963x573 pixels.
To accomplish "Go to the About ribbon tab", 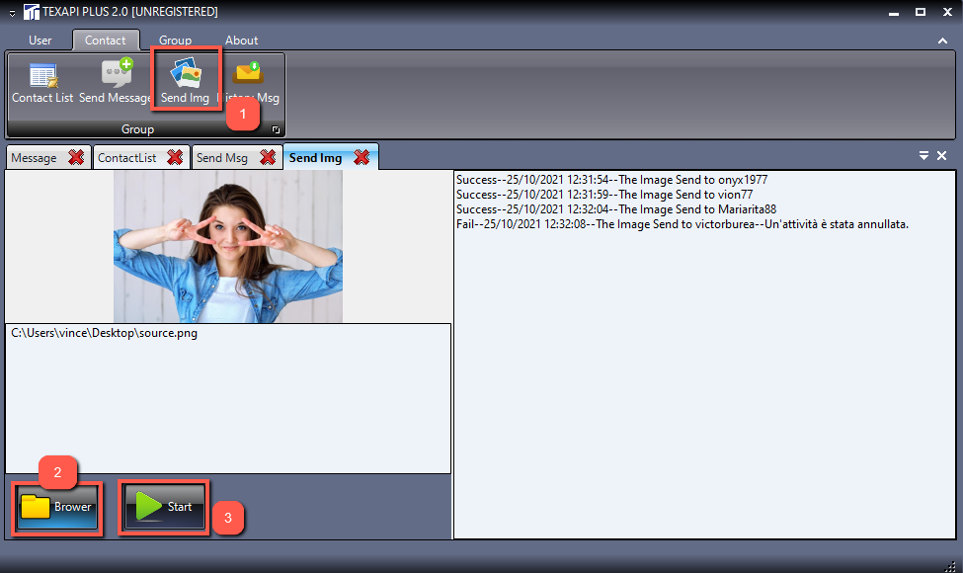I will [x=241, y=41].
